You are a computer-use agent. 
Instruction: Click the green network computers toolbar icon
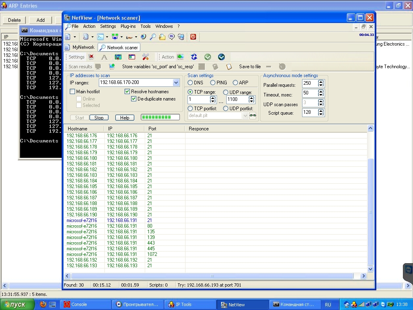[115, 37]
